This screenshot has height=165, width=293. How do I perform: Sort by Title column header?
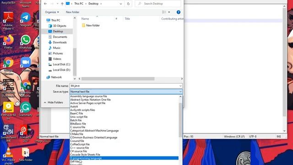coord(127,19)
